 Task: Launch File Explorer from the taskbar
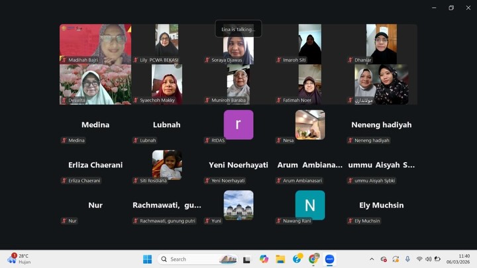pyautogui.click(x=280, y=259)
